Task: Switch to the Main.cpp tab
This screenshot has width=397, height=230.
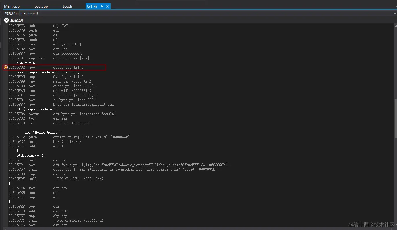Action: click(x=12, y=6)
